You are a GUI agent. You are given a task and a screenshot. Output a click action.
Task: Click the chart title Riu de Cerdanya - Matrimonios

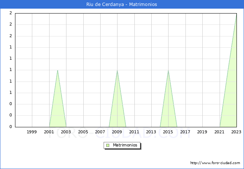click(x=122, y=5)
